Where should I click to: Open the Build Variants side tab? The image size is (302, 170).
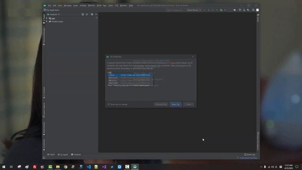(44, 128)
